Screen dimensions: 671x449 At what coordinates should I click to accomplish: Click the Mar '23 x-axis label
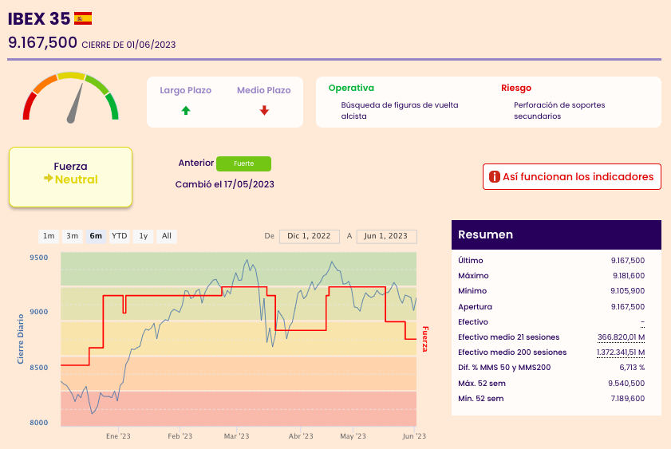coord(236,436)
